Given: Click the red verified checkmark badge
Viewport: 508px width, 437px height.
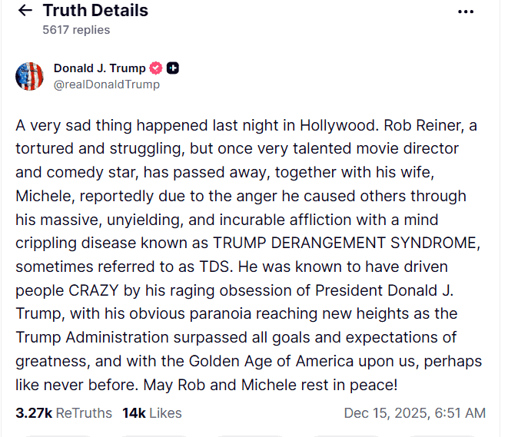Looking at the screenshot, I should (156, 68).
